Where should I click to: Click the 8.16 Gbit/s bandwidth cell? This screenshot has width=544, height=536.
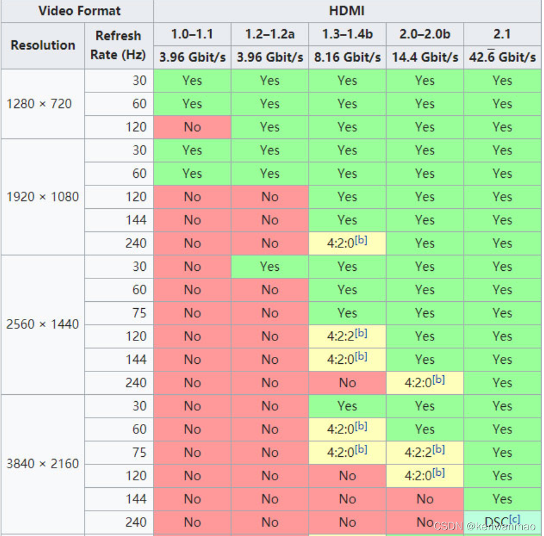click(348, 57)
